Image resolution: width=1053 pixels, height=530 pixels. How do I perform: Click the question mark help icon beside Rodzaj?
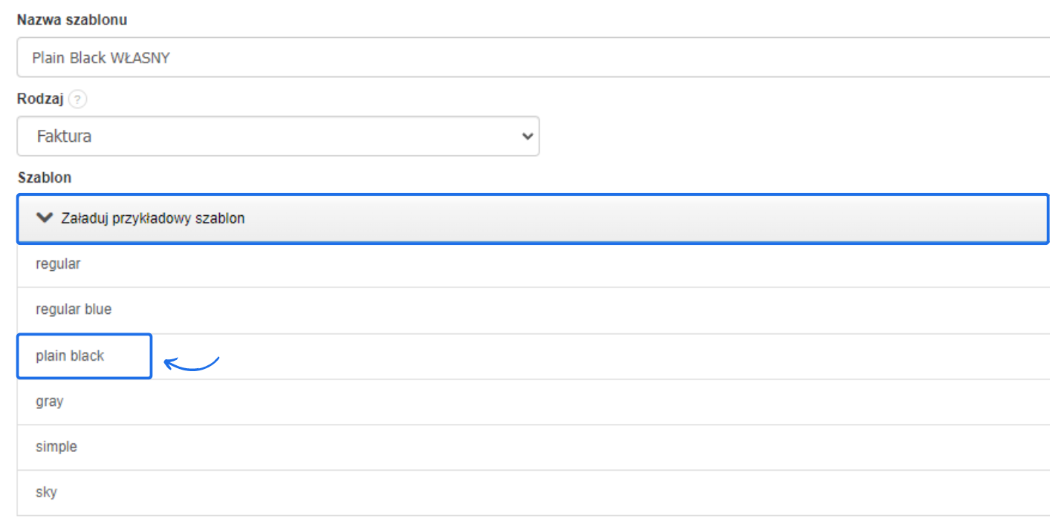[77, 99]
